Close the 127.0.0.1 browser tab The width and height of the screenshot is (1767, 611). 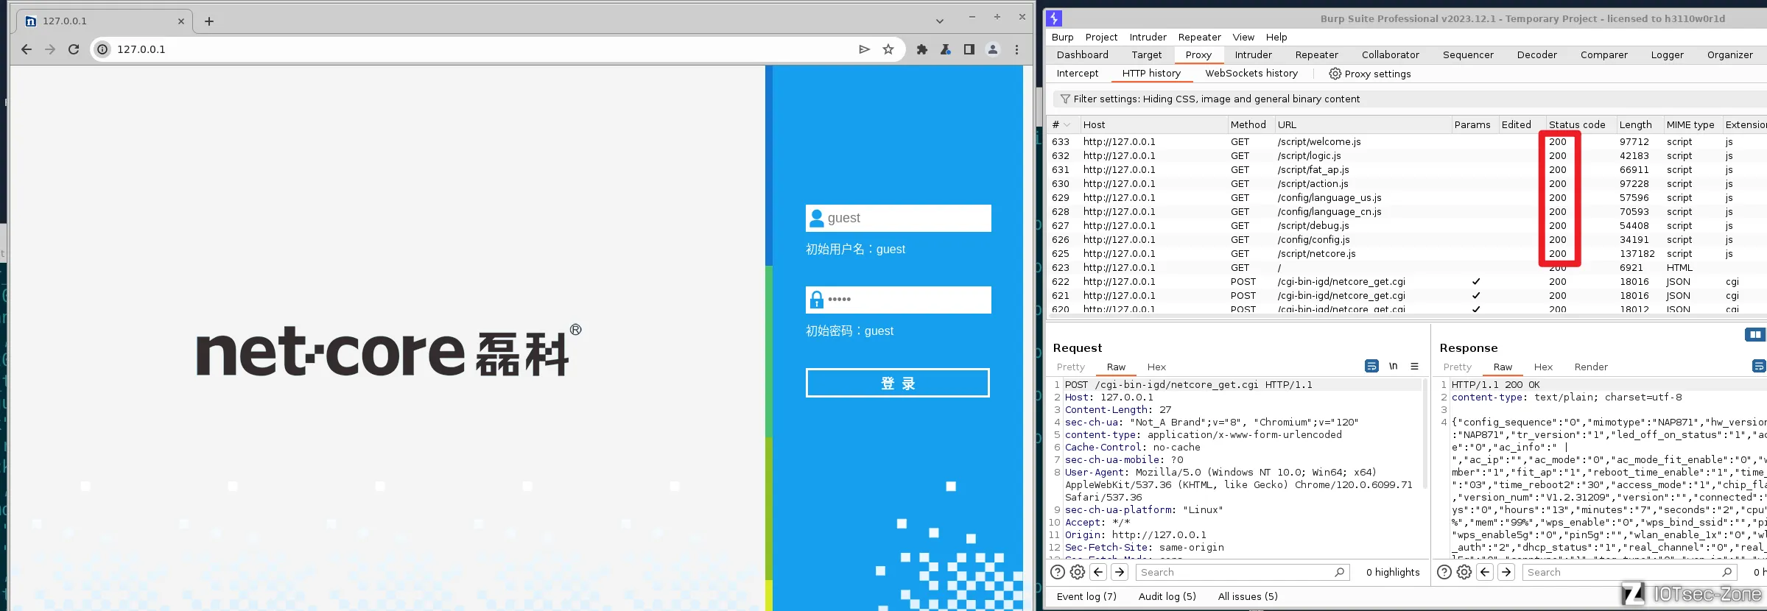tap(181, 21)
